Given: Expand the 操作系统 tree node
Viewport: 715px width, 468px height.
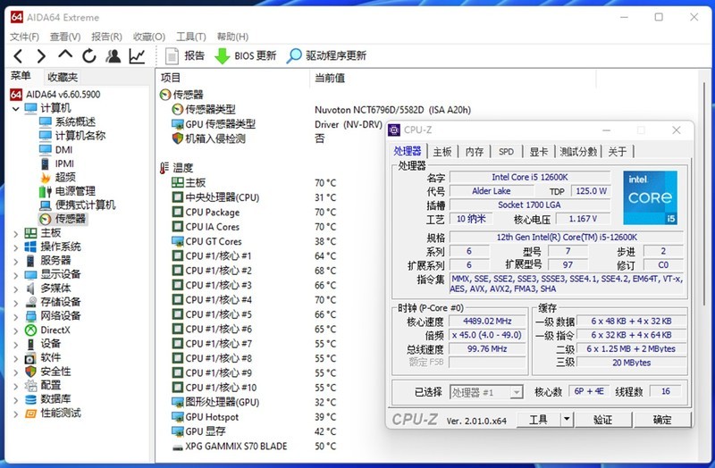Looking at the screenshot, I should (16, 247).
